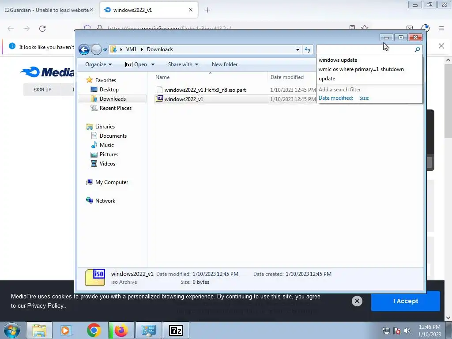Open Pictures library
Viewport: 452px width, 339px height.
pos(109,154)
